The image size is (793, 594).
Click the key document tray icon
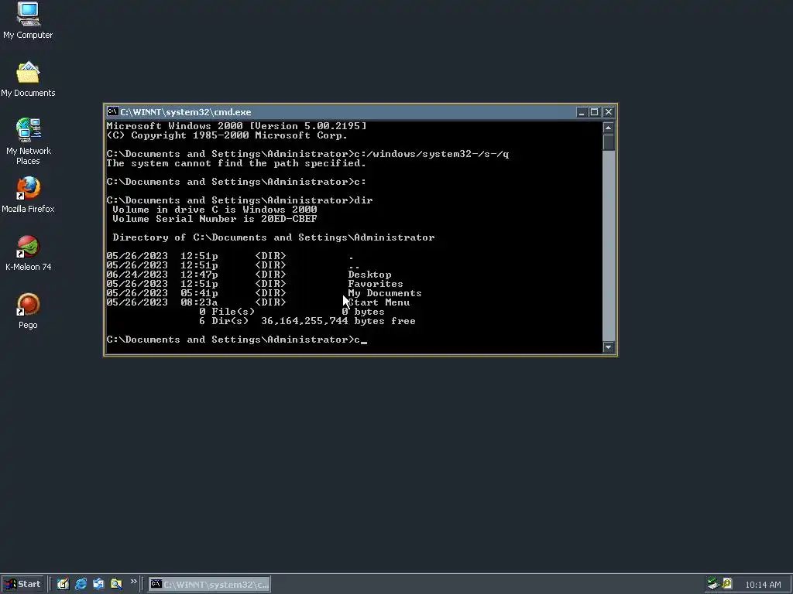point(726,584)
